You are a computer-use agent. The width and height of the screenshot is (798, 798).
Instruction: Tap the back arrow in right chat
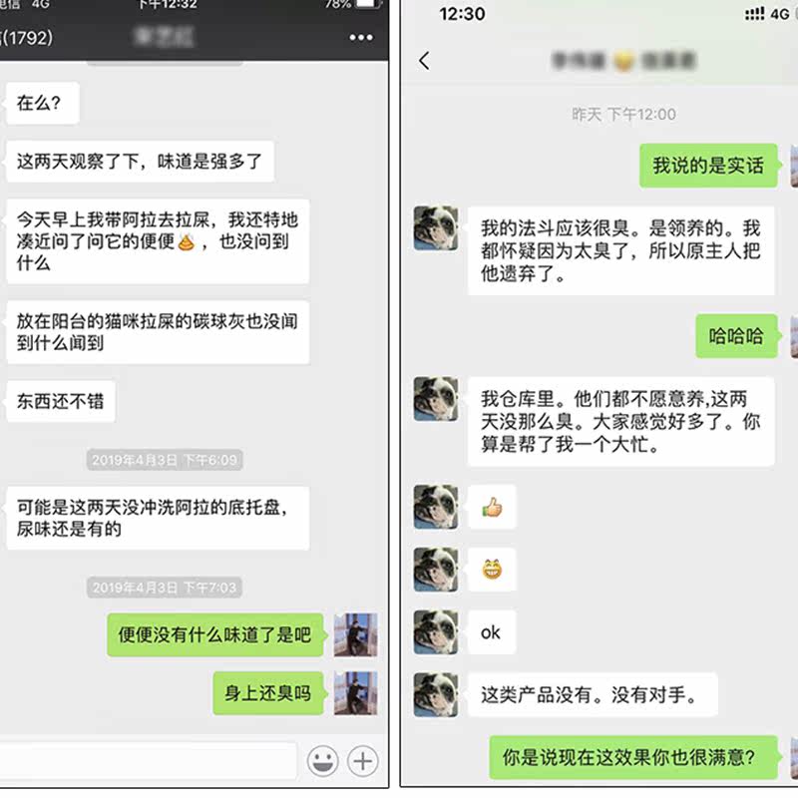424,61
